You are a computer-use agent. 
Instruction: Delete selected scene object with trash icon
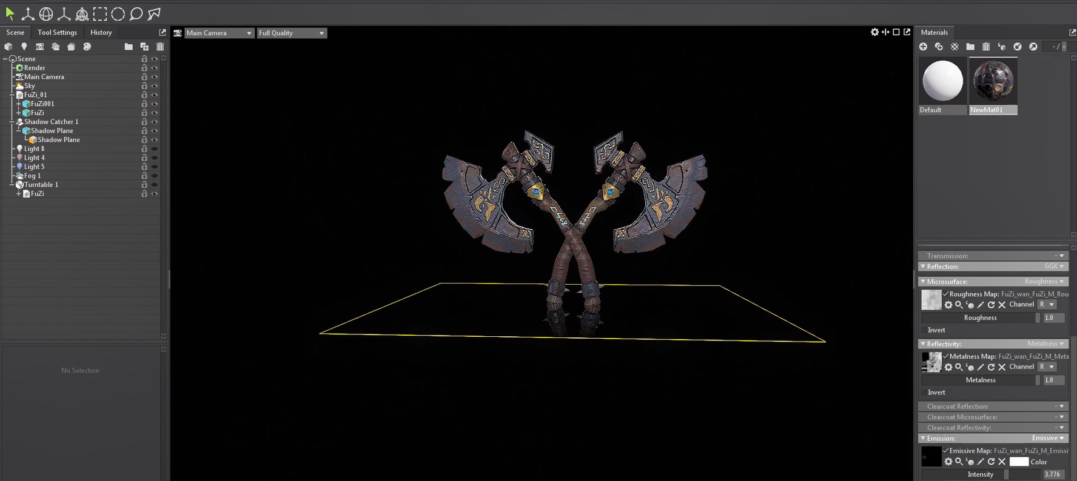[x=160, y=47]
